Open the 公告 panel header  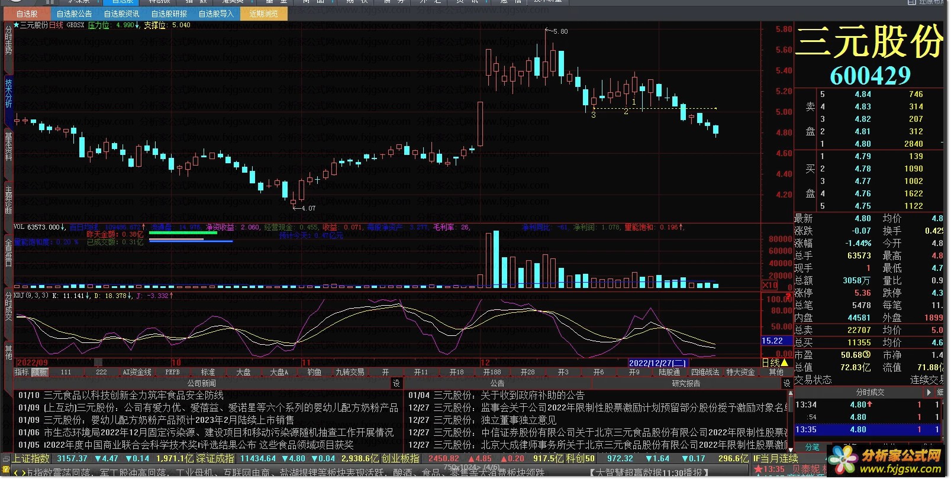click(x=497, y=384)
